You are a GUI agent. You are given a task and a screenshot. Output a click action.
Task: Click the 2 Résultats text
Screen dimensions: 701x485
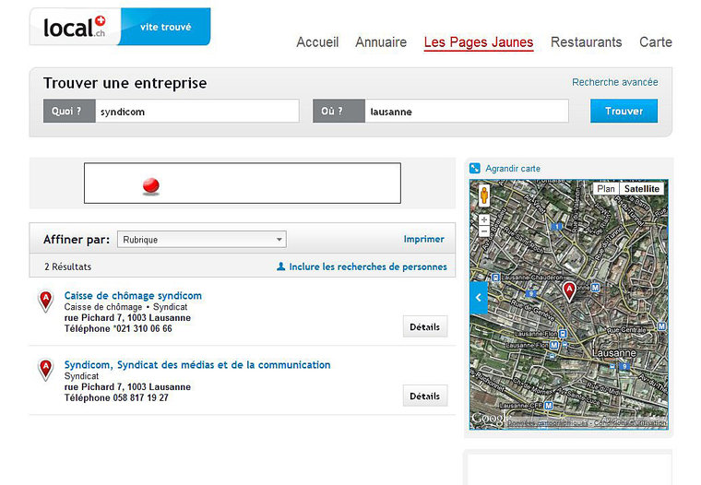67,266
